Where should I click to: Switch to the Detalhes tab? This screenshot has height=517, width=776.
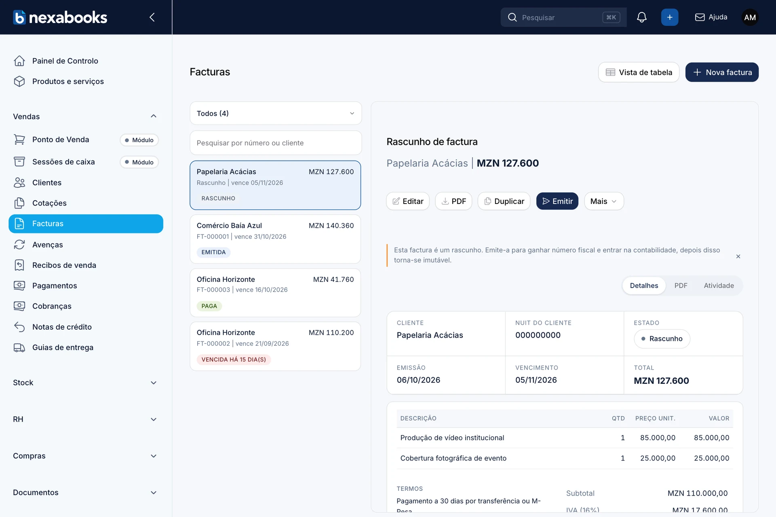point(644,286)
